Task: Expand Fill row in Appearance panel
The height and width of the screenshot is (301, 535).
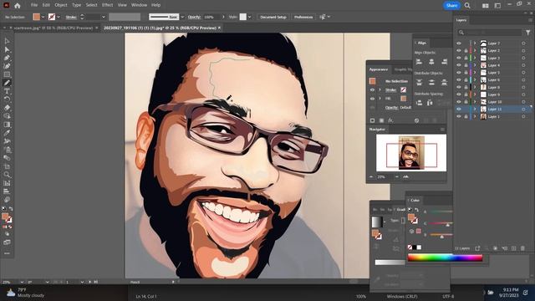Action: (380, 99)
